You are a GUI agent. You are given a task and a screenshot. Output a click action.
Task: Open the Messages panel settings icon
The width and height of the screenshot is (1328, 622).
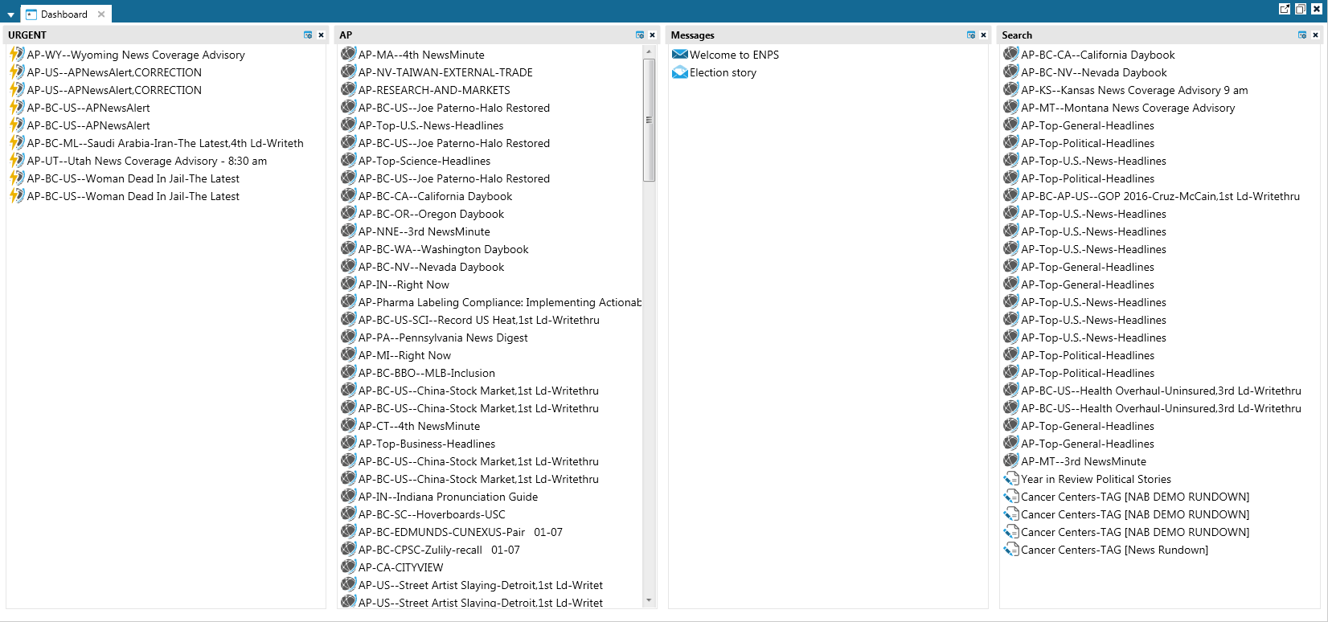tap(971, 35)
